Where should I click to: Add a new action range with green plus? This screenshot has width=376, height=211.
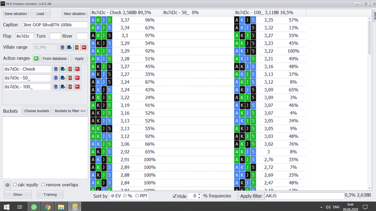tap(36, 59)
